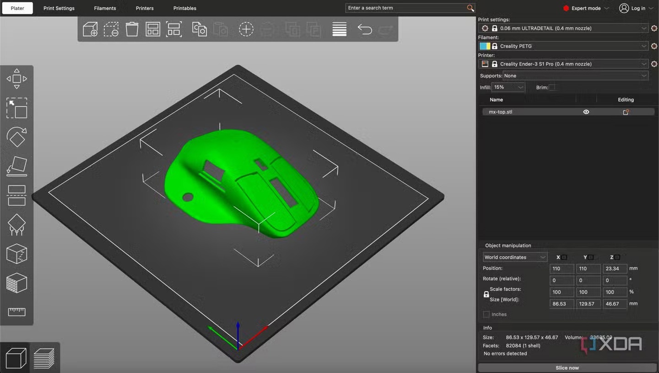This screenshot has height=373, width=659.
Task: Select the Move tool in left toolbar
Action: (x=16, y=79)
